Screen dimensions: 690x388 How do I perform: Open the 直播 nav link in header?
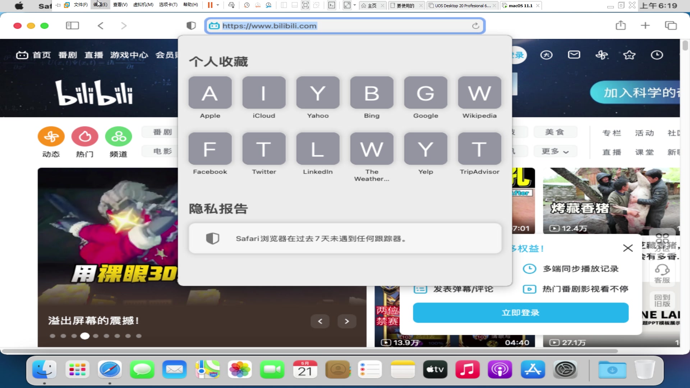tap(94, 55)
